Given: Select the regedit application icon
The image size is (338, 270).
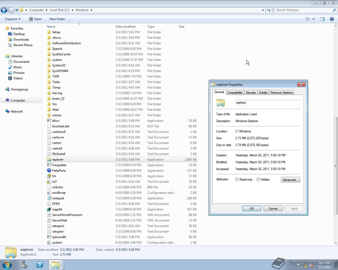Looking at the screenshot, I should 49,209.
